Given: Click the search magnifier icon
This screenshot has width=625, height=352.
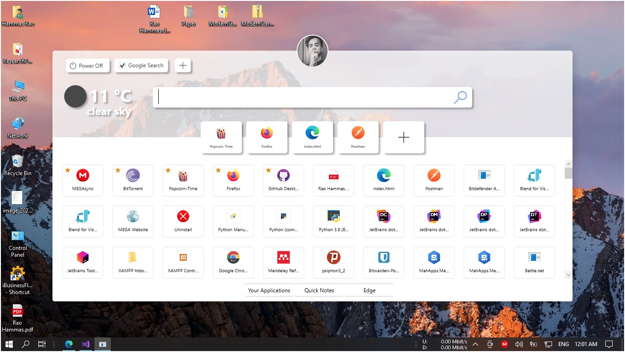Looking at the screenshot, I should coord(460,97).
